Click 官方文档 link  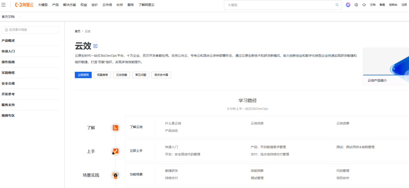(8, 17)
